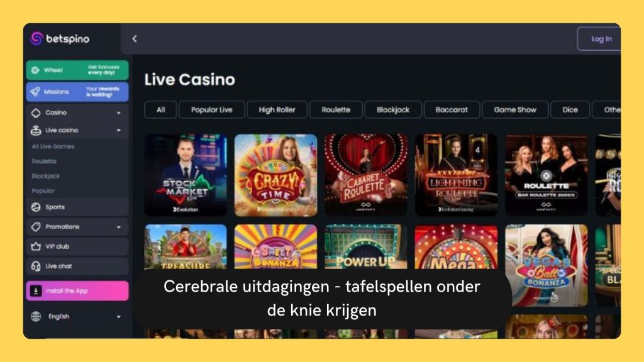Open All Live Games sidebar link
Image resolution: width=644 pixels, height=362 pixels.
click(x=53, y=146)
